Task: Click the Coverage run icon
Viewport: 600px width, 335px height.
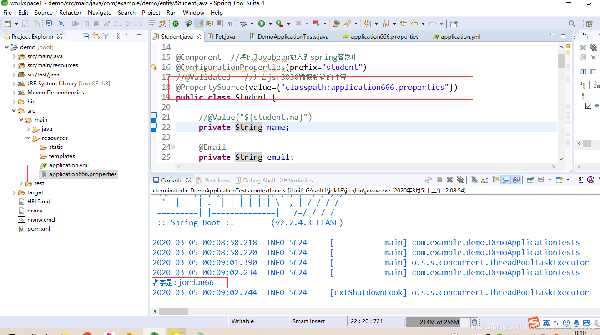Action: pyautogui.click(x=279, y=24)
